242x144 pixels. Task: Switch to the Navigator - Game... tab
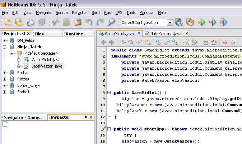[24, 118]
